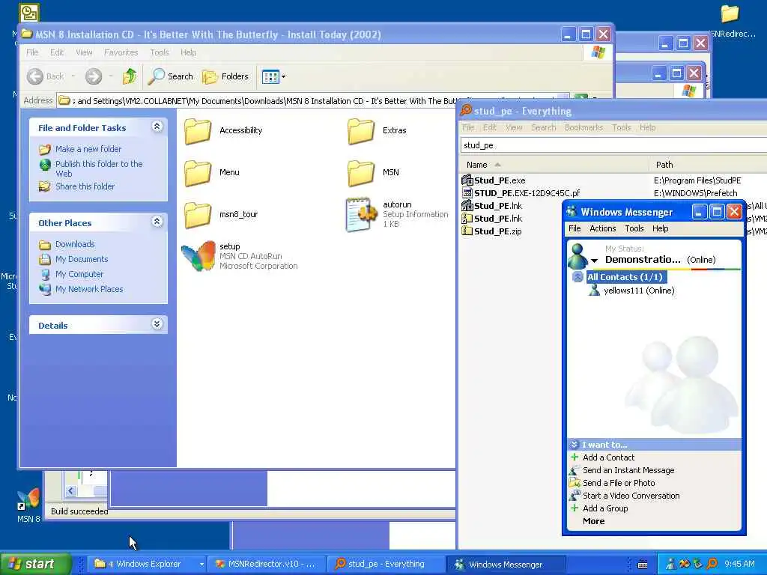Select the MSN 8 desktop shortcut
The width and height of the screenshot is (767, 575).
[x=28, y=505]
